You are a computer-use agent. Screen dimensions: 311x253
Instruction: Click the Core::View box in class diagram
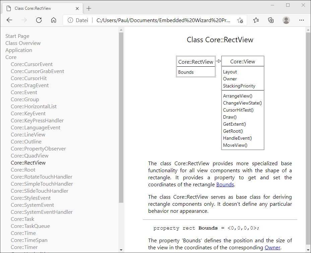coord(243,62)
